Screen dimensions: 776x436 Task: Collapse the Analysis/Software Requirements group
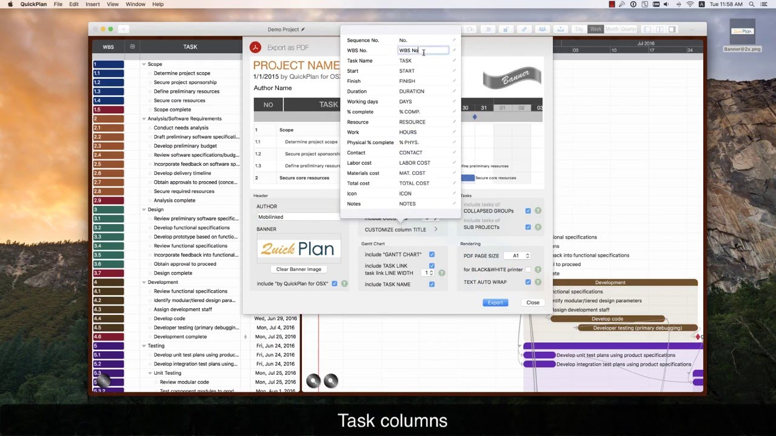click(x=144, y=119)
